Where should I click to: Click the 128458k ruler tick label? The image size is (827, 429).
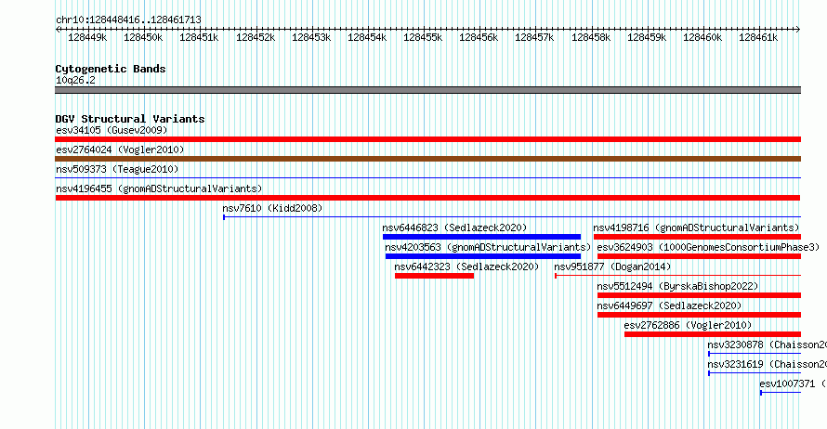pos(591,37)
